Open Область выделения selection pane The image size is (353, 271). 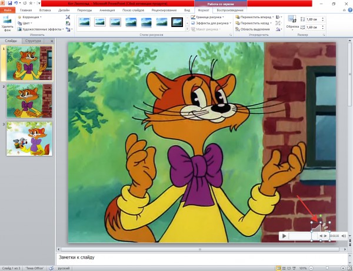click(x=252, y=29)
